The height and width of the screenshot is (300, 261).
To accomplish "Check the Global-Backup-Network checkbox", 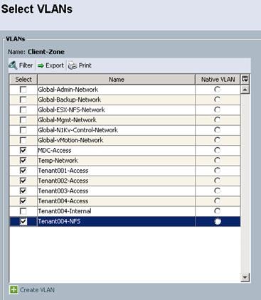I will click(x=23, y=100).
